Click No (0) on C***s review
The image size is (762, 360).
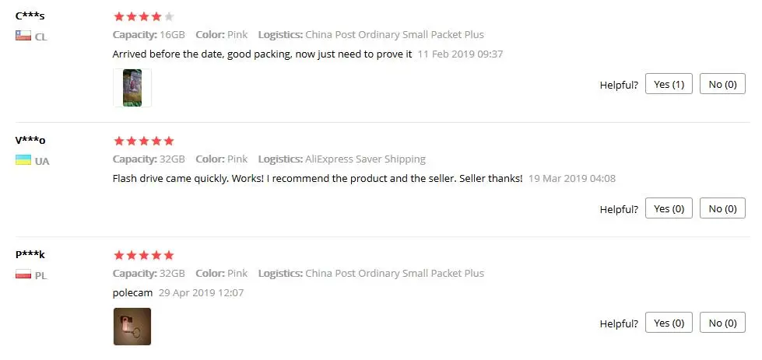pyautogui.click(x=722, y=84)
